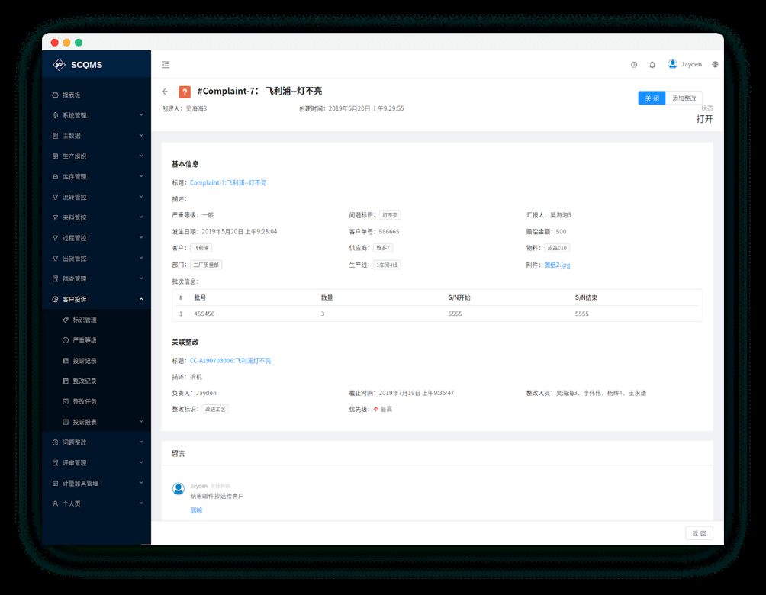Click the 整改任务 check-square icon
The width and height of the screenshot is (766, 595).
coord(66,401)
